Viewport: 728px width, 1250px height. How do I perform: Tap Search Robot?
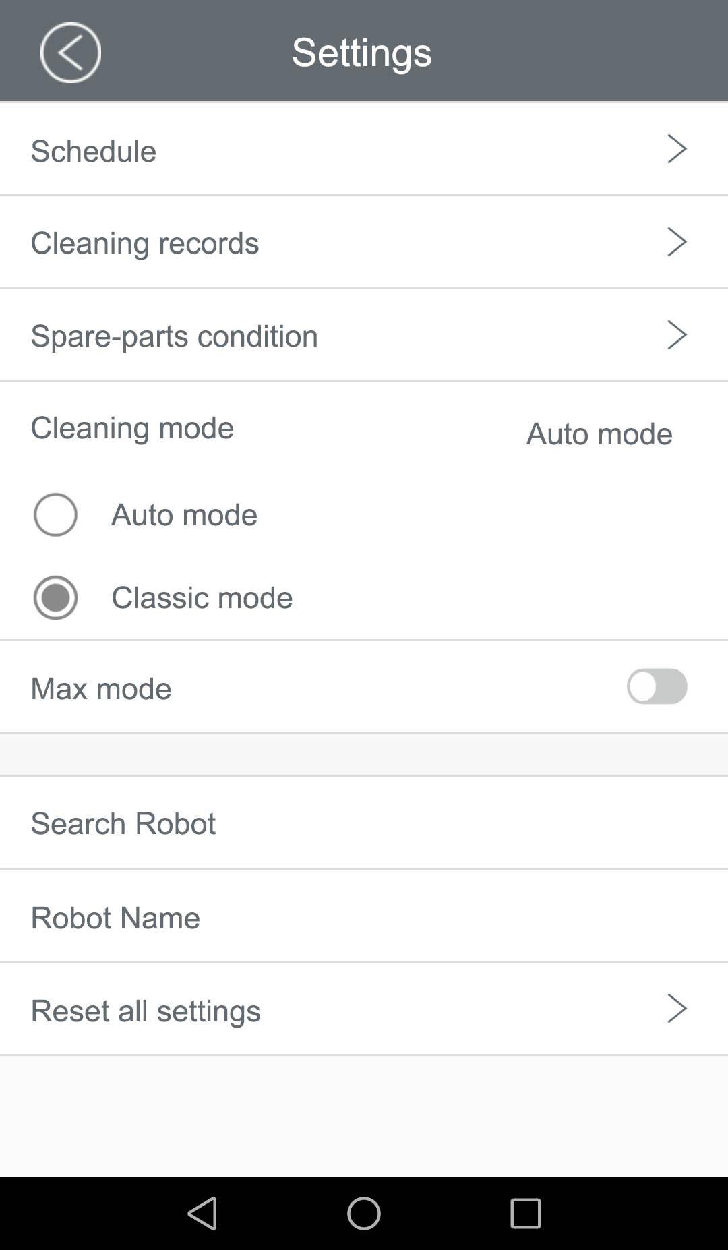[123, 823]
